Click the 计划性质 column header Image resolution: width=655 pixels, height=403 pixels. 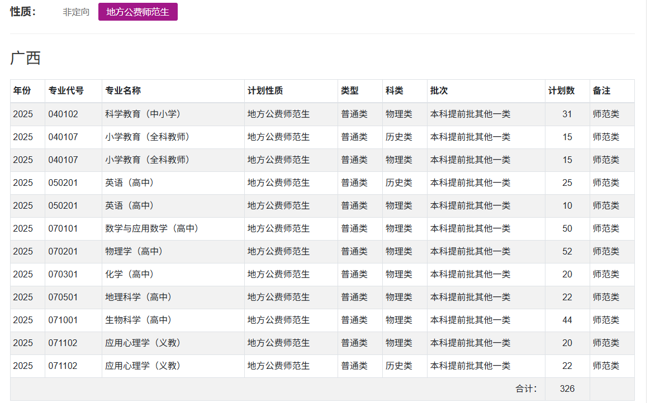tap(265, 91)
